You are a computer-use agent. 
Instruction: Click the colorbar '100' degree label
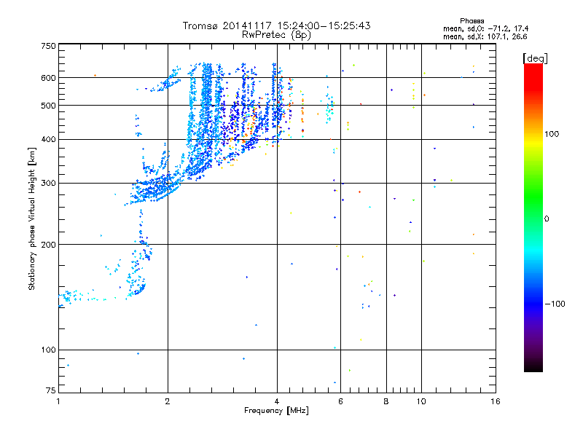point(552,134)
